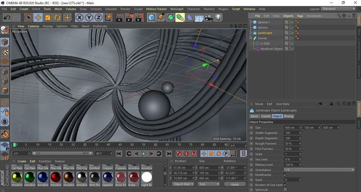Enable the Spherical checkbox
This screenshot has width=361, height=192.
(x=285, y=190)
